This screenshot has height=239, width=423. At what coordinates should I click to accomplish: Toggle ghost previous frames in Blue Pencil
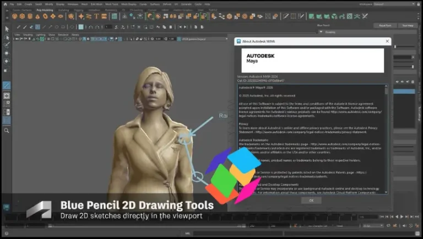91,27
